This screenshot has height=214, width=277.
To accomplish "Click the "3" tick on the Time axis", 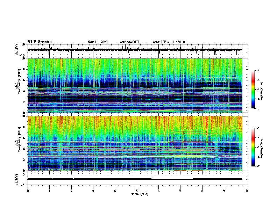I will tap(93, 191).
